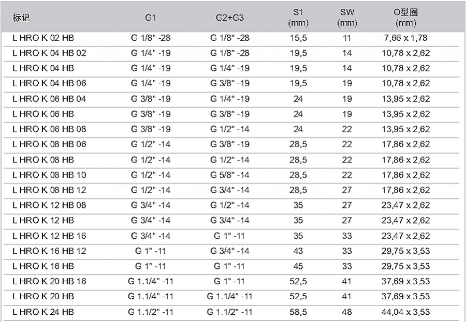466x322 pixels.
Task: Click the label L HRO K 16 HB 12
Action: click(x=49, y=251)
